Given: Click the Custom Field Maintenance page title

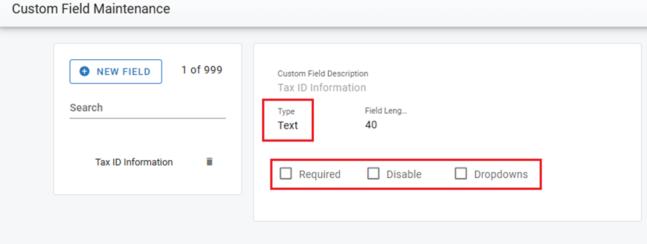Looking at the screenshot, I should [x=91, y=9].
